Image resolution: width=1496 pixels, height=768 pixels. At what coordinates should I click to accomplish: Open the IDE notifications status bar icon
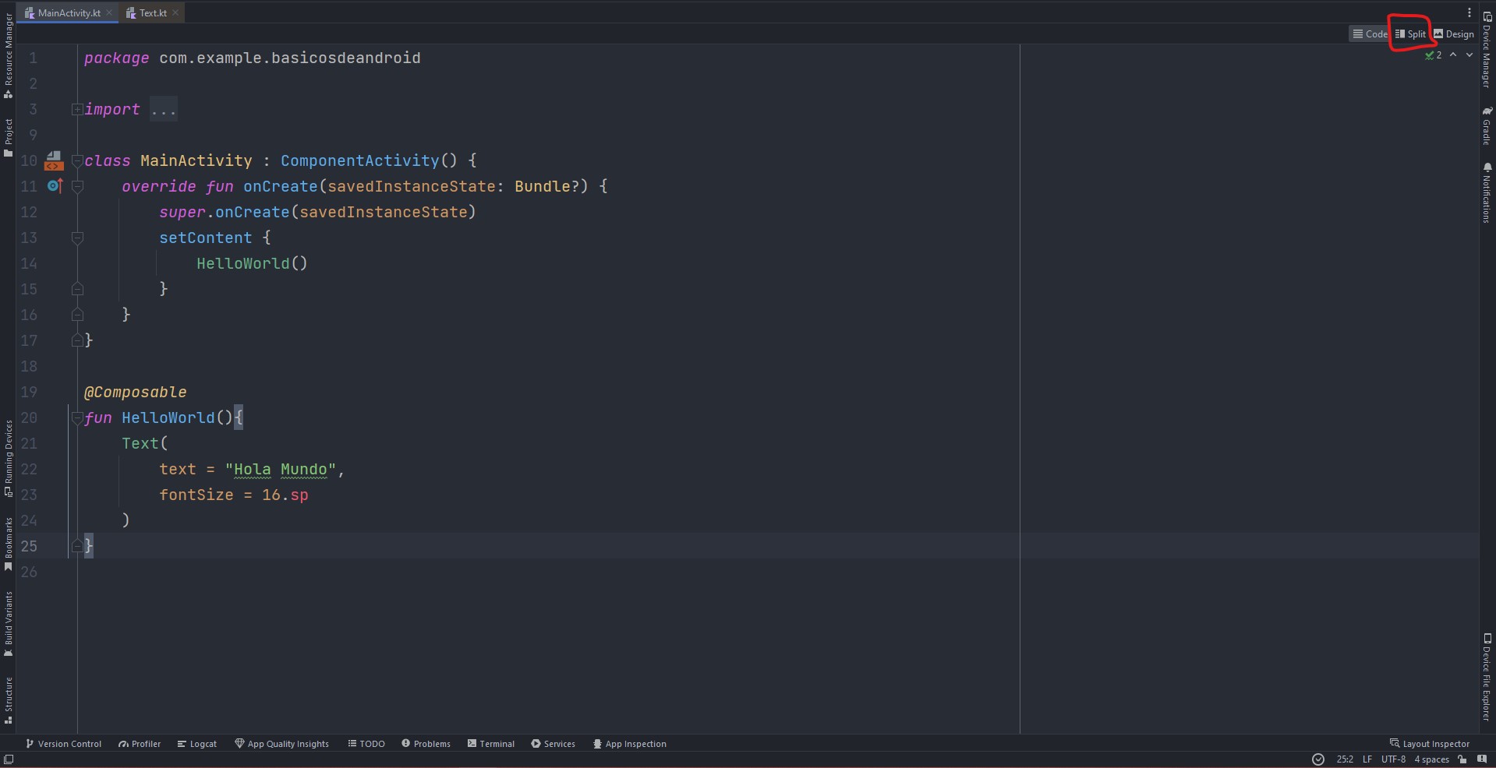(1482, 759)
